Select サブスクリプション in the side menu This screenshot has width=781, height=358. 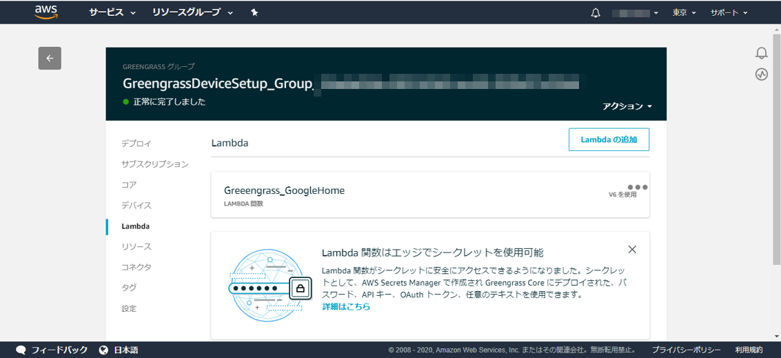tap(155, 164)
